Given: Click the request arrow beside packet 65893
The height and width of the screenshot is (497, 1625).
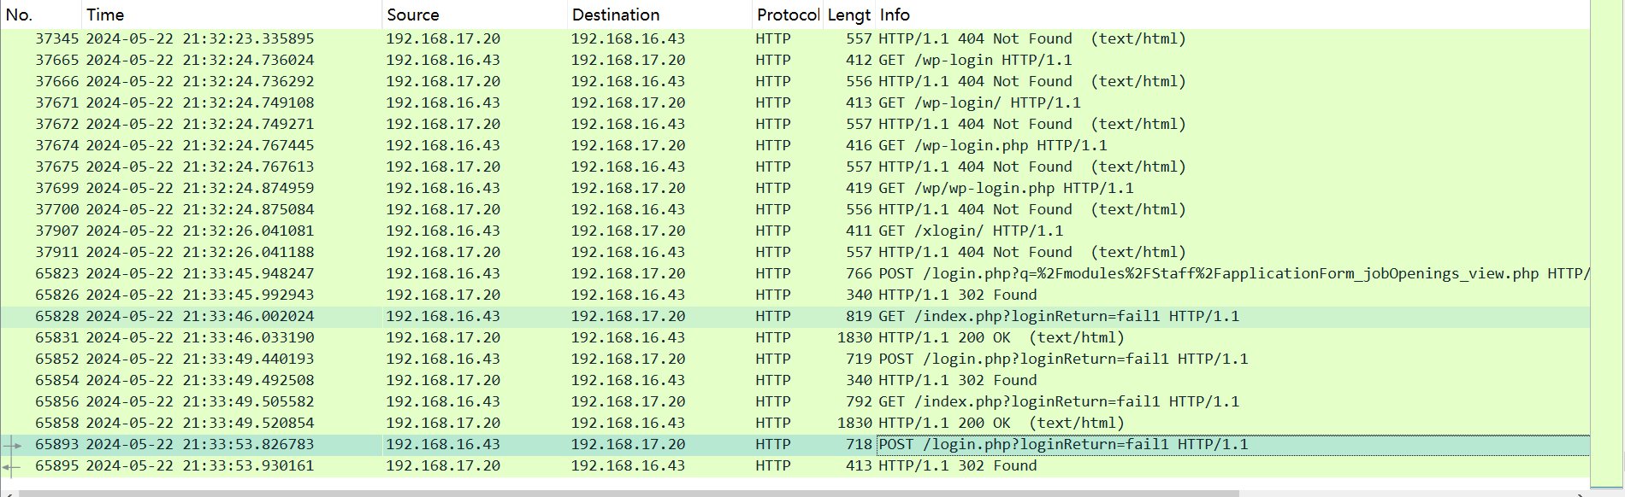Looking at the screenshot, I should pos(12,445).
